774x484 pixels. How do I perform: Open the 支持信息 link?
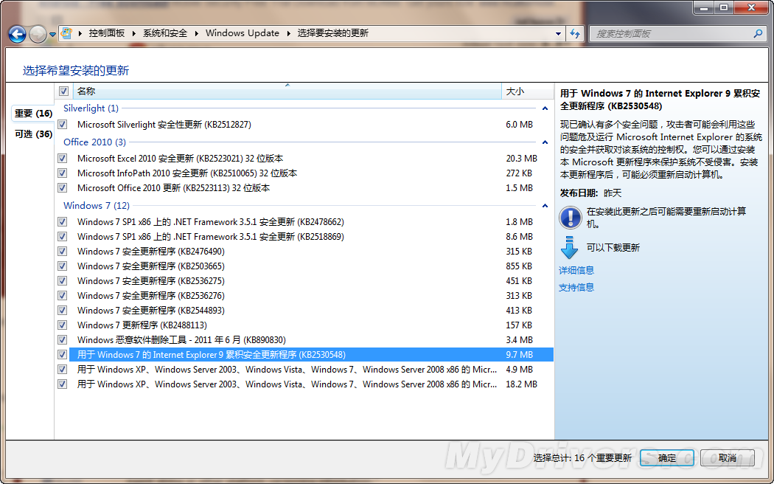pyautogui.click(x=576, y=288)
